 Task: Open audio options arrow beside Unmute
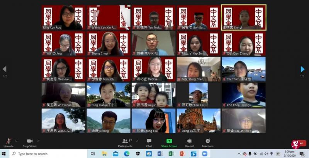point(16,141)
